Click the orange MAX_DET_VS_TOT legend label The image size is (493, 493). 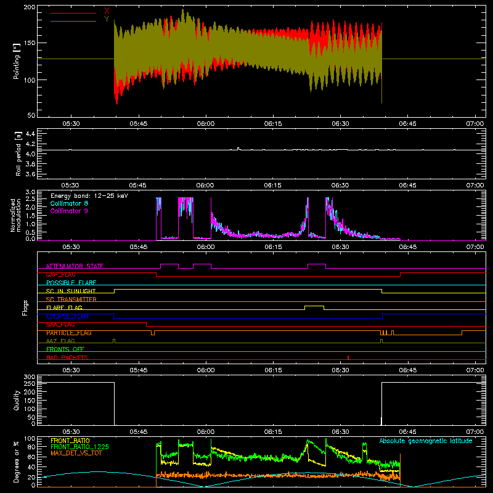tap(76, 453)
